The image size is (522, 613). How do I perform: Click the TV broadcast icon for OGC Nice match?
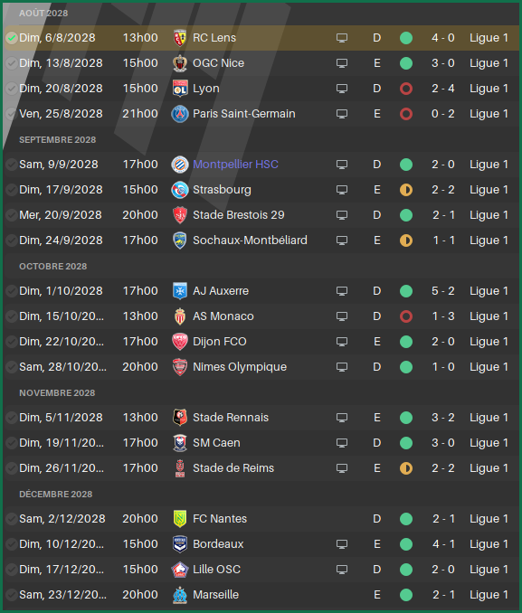coord(342,63)
